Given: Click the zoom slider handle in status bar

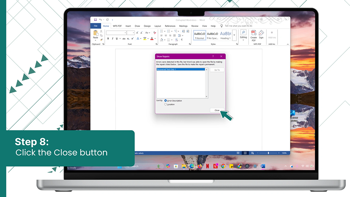Looking at the screenshot, I should pos(268,153).
